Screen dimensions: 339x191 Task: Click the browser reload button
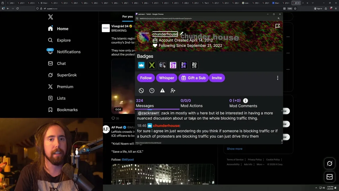click(17, 8)
